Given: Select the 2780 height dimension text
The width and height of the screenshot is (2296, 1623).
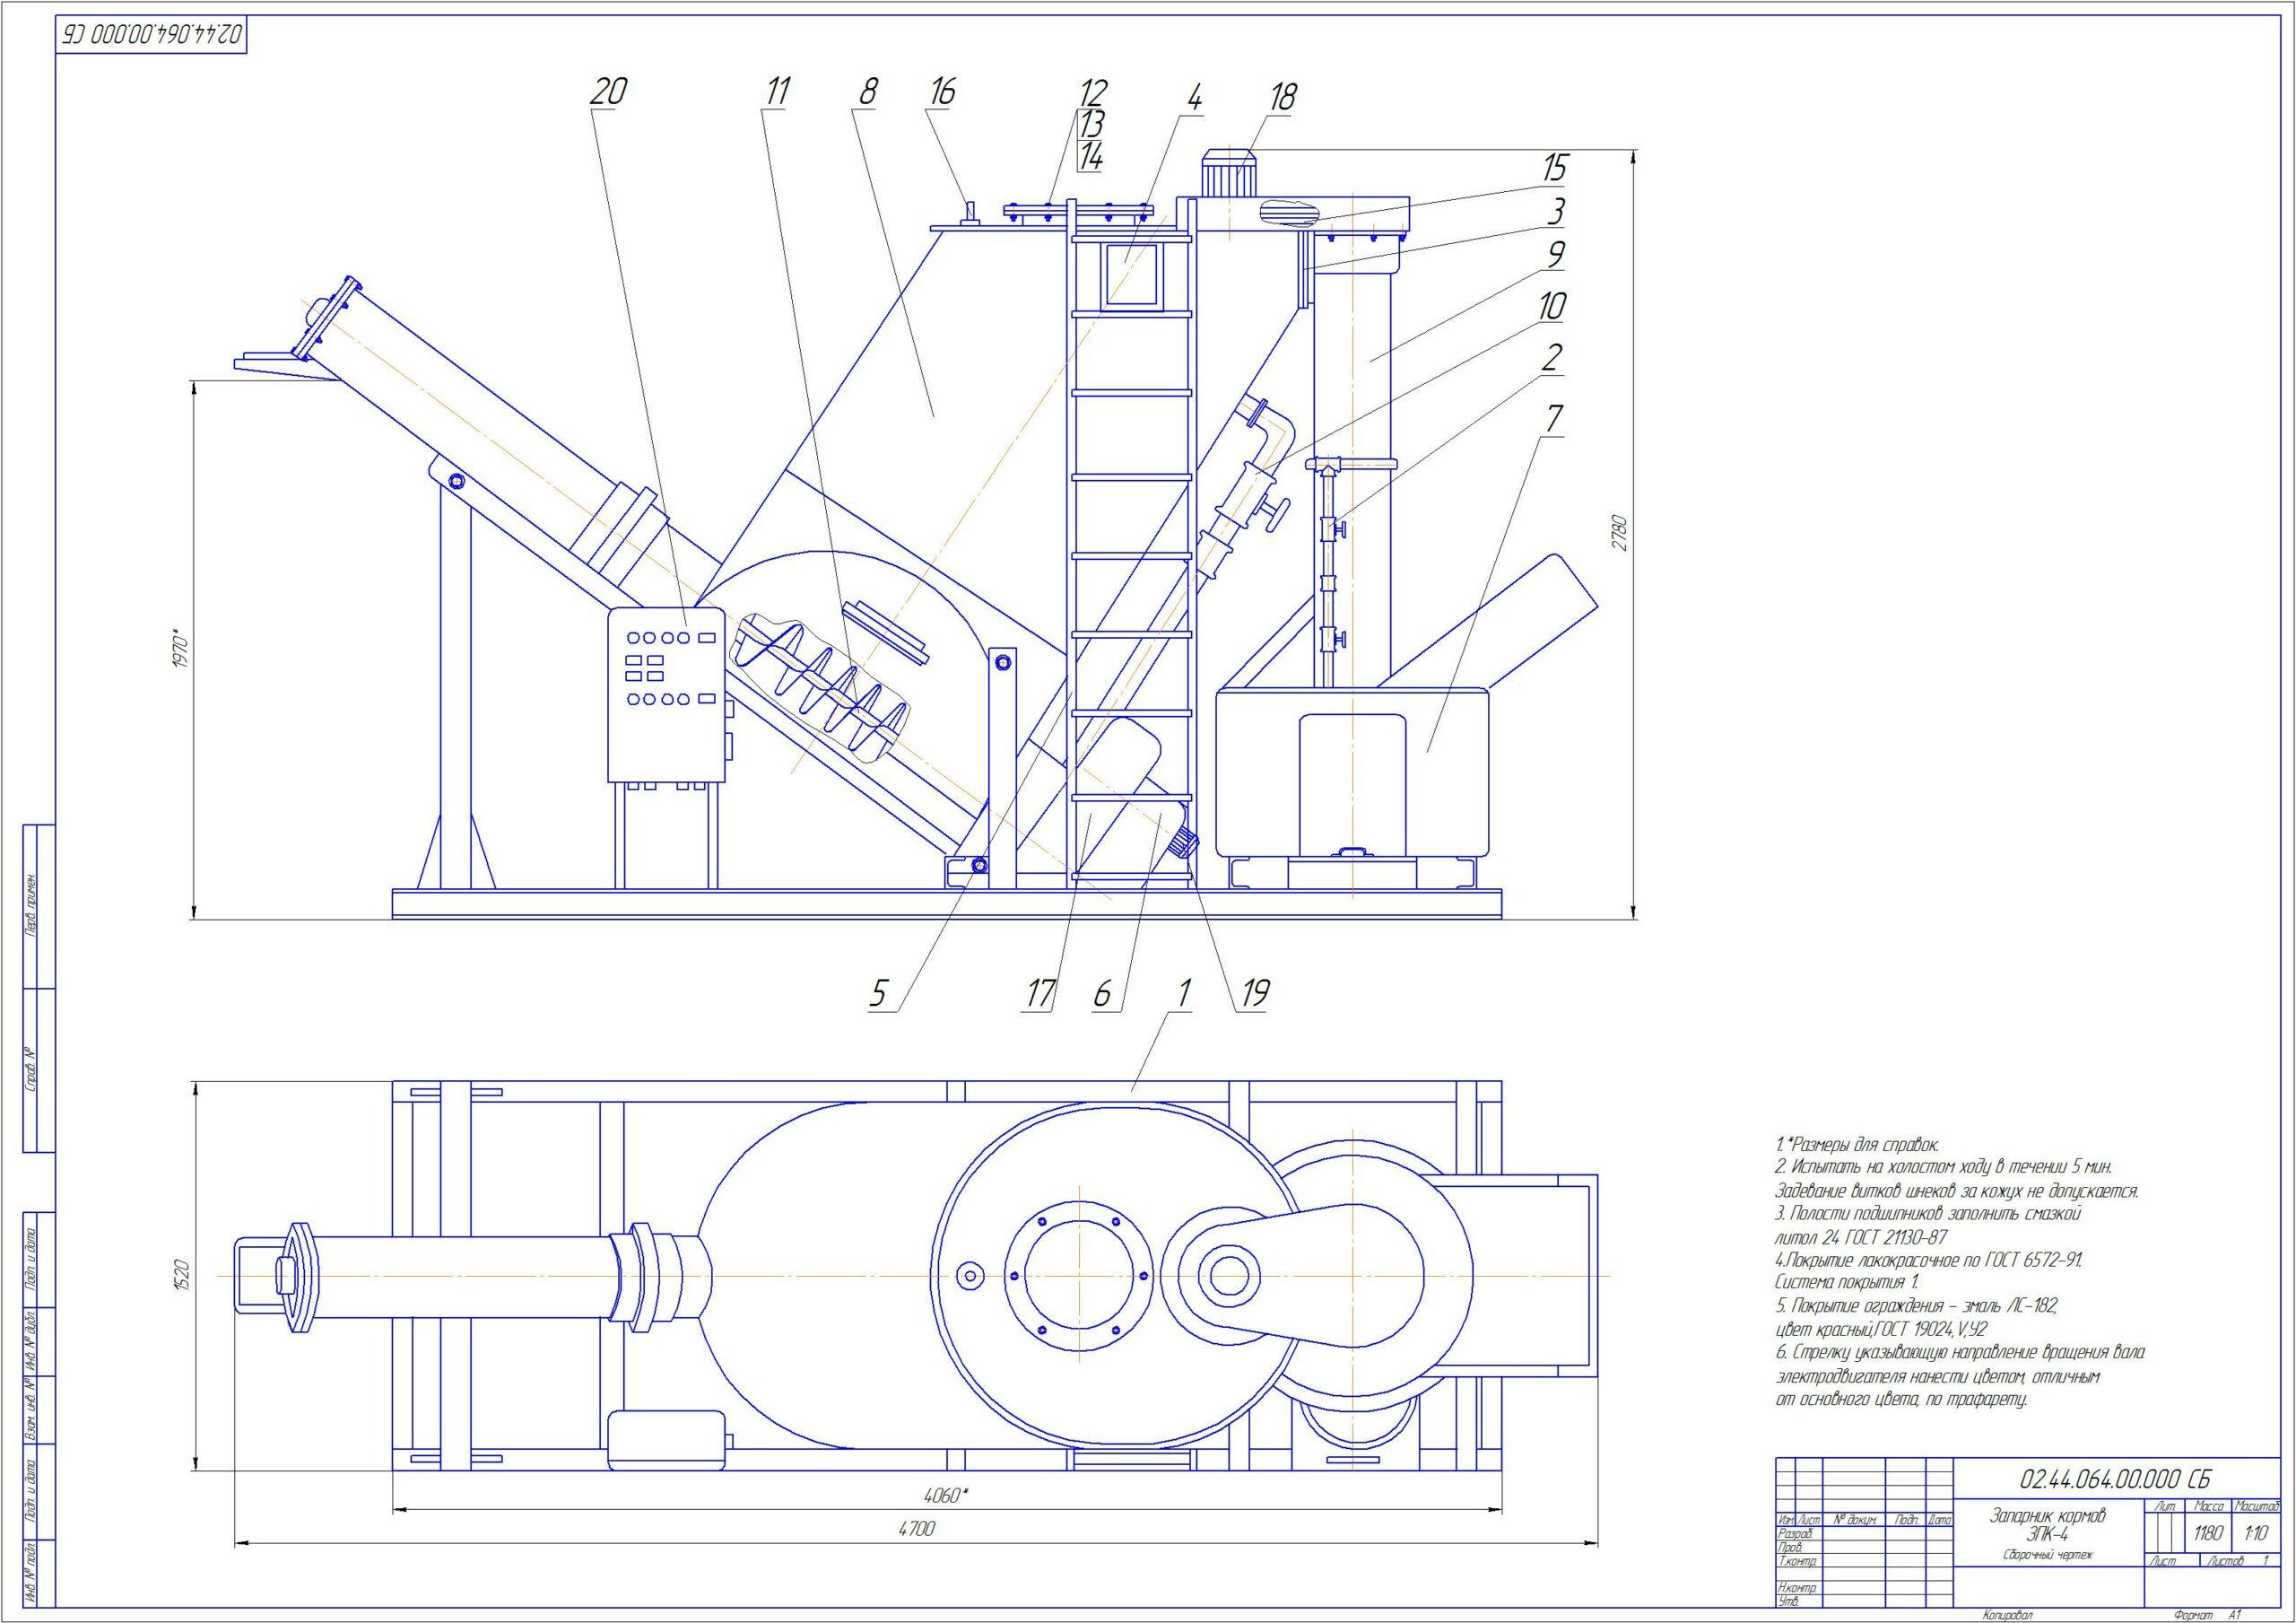Looking at the screenshot, I should click(1620, 533).
